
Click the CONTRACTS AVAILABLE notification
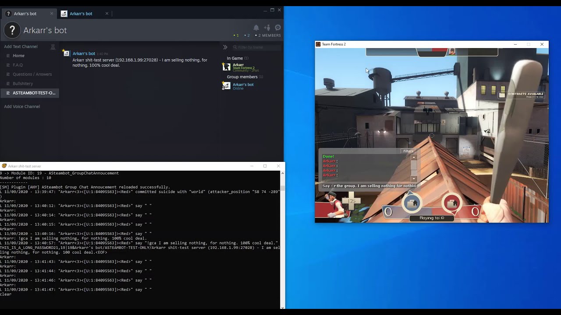[x=522, y=94]
